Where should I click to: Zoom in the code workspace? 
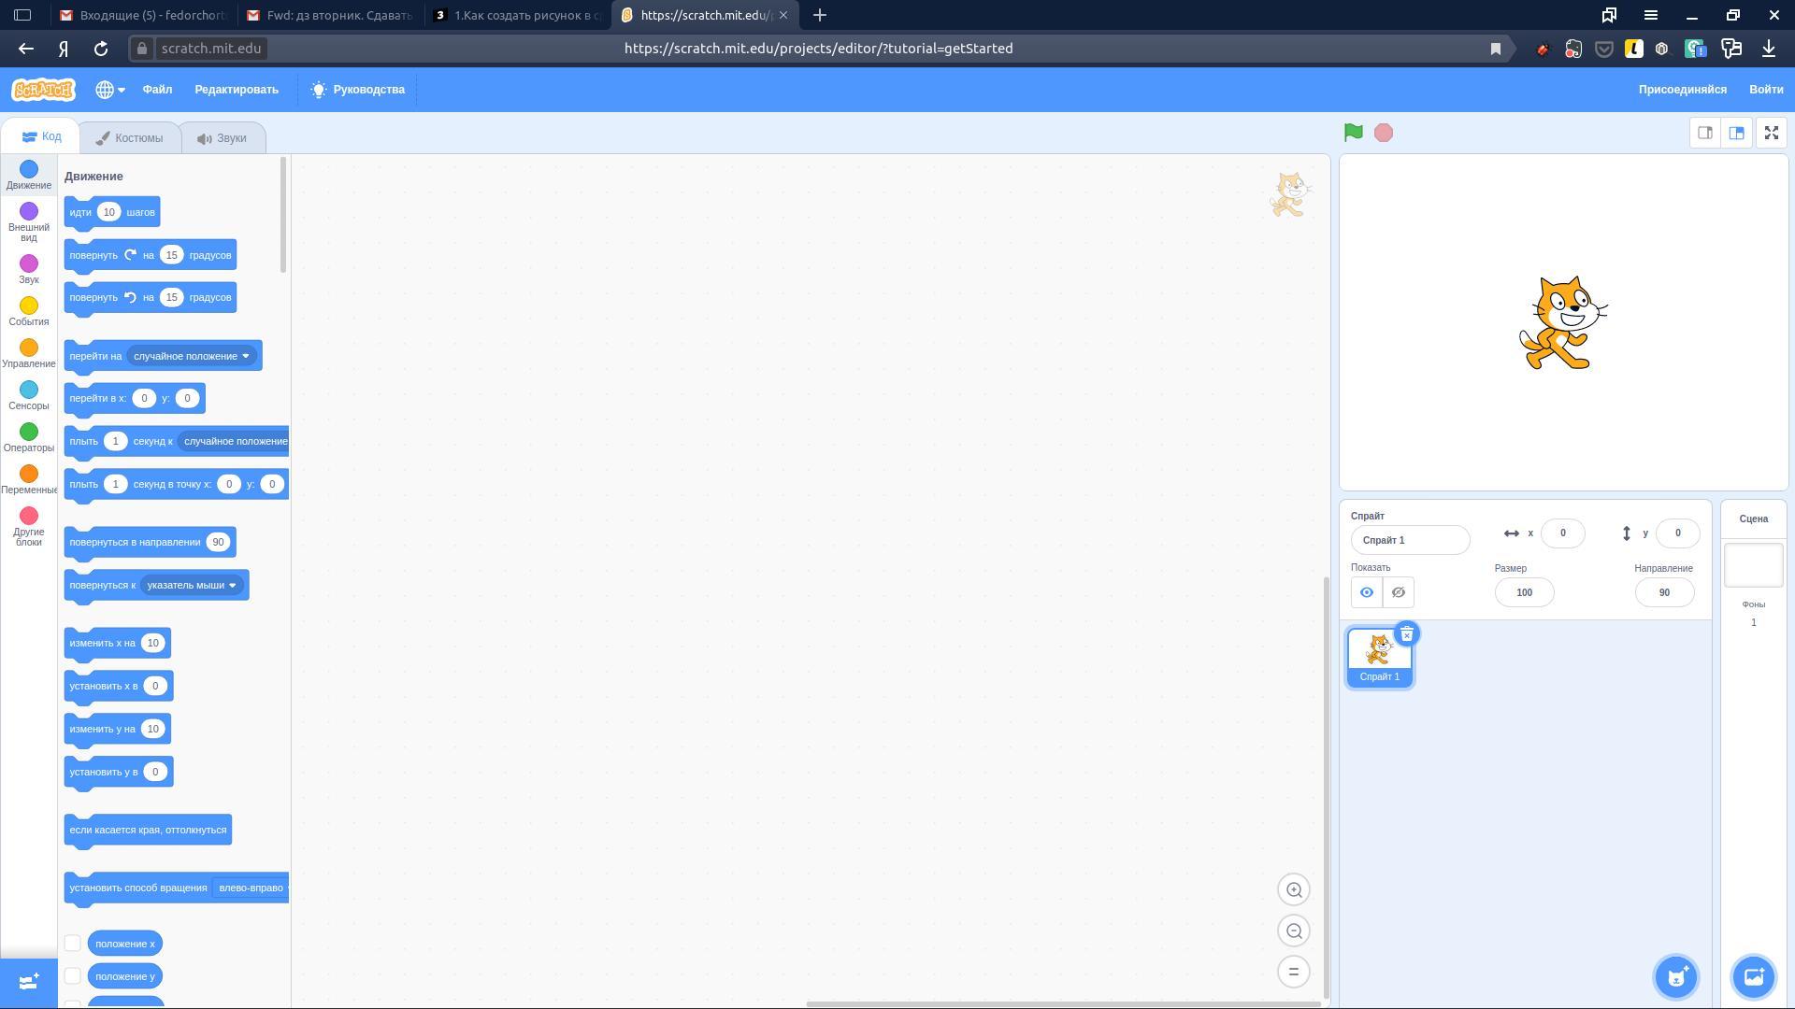pos(1294,889)
